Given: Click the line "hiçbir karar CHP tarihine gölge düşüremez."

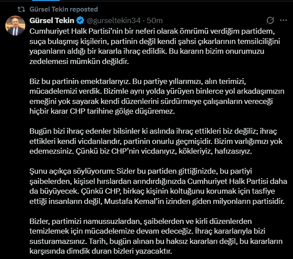Looking at the screenshot, I should [x=102, y=111].
